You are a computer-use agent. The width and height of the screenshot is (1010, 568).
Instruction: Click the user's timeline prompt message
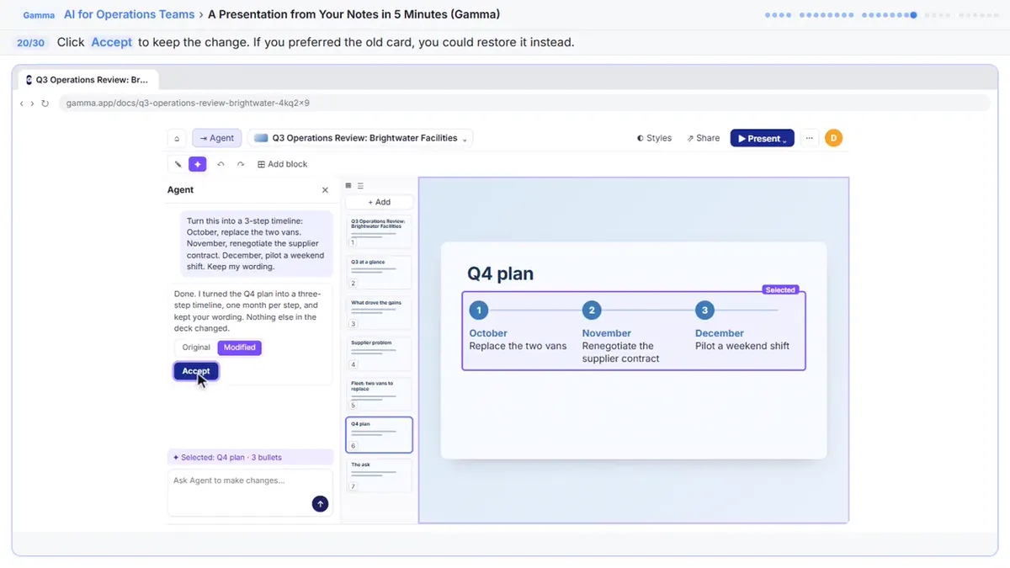pos(257,244)
